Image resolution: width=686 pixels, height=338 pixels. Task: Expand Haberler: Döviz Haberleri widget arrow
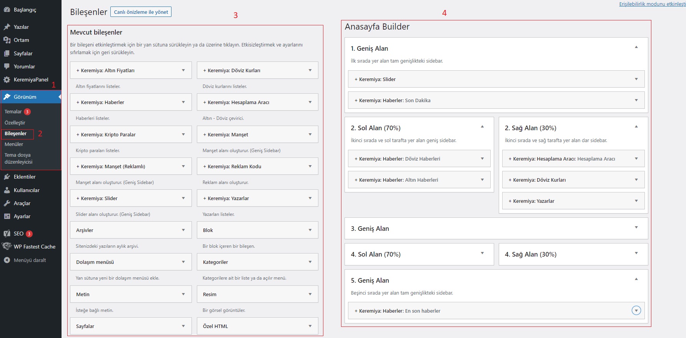482,159
